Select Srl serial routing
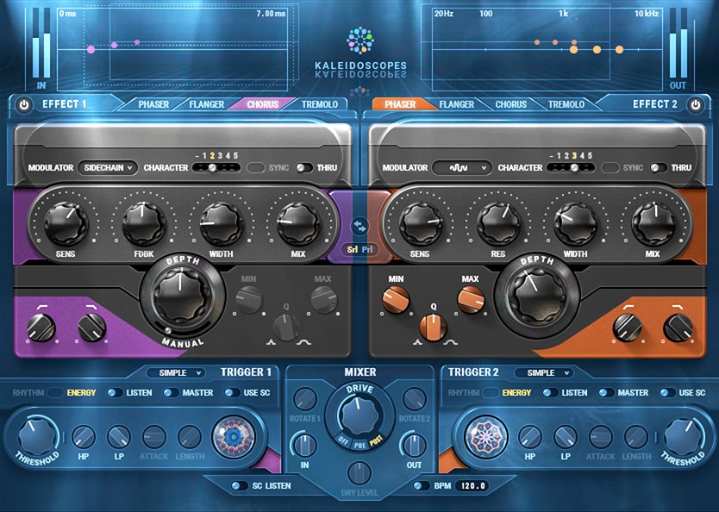Image resolution: width=719 pixels, height=512 pixels. tap(352, 250)
